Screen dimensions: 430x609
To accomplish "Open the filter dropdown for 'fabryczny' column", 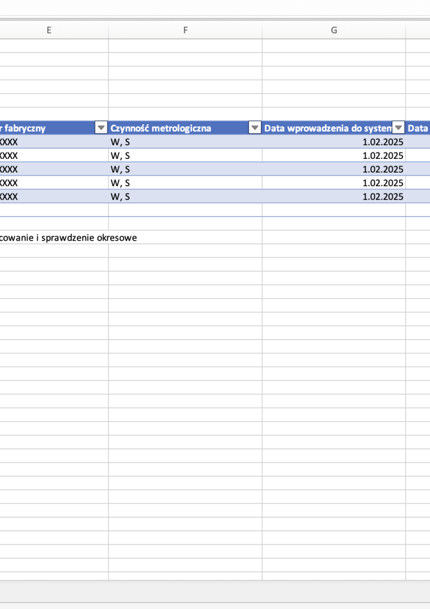I will pos(101,128).
